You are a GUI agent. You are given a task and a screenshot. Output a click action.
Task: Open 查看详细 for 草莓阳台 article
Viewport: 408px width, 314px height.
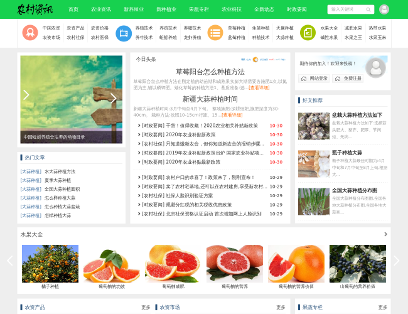pos(259,88)
